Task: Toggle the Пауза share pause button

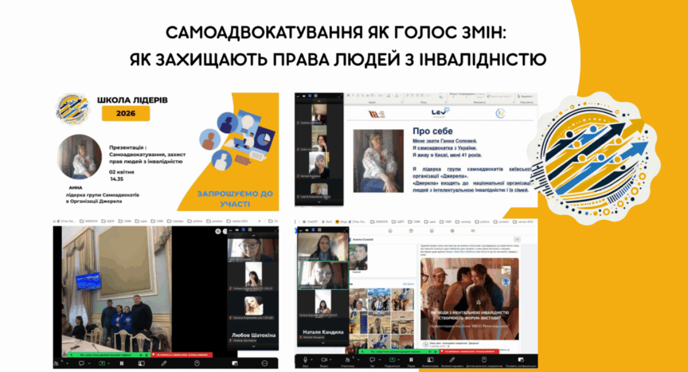Action: [x=411, y=359]
